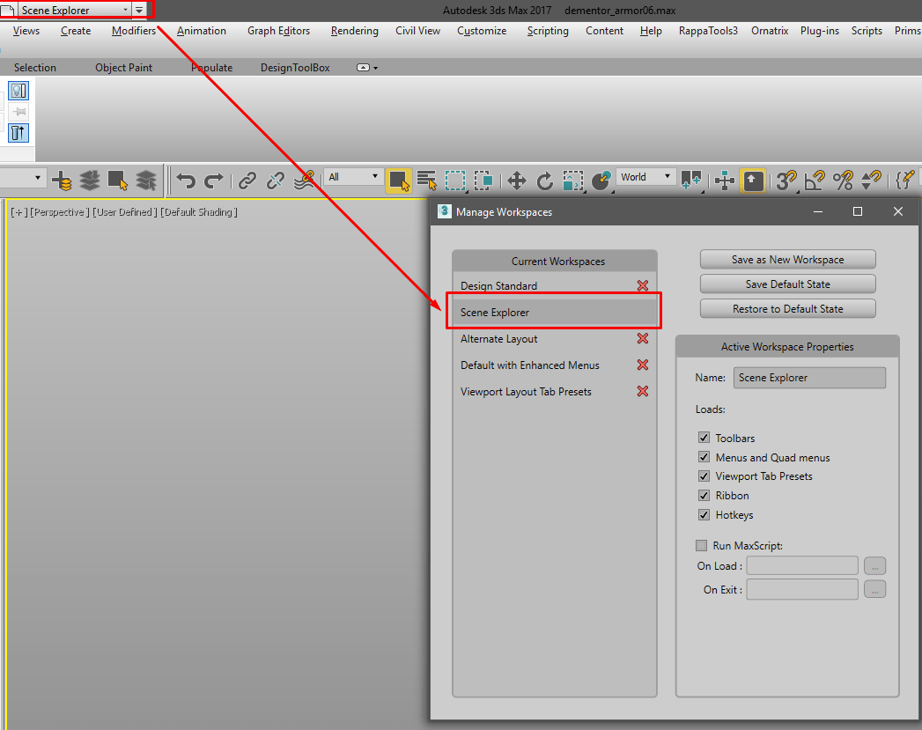Choose the highlighted Select Object tool
Viewport: 922px width, 730px height.
pos(399,181)
